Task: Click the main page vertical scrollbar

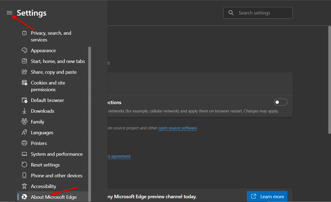Action: pos(329,80)
